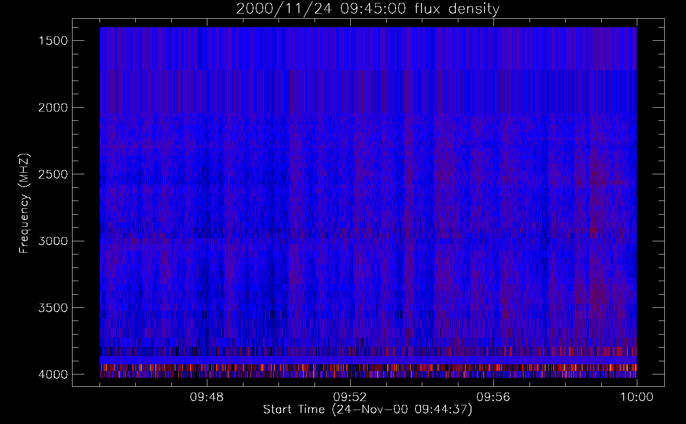Click the 10:00 time tick label
The height and width of the screenshot is (424, 686).
[637, 397]
